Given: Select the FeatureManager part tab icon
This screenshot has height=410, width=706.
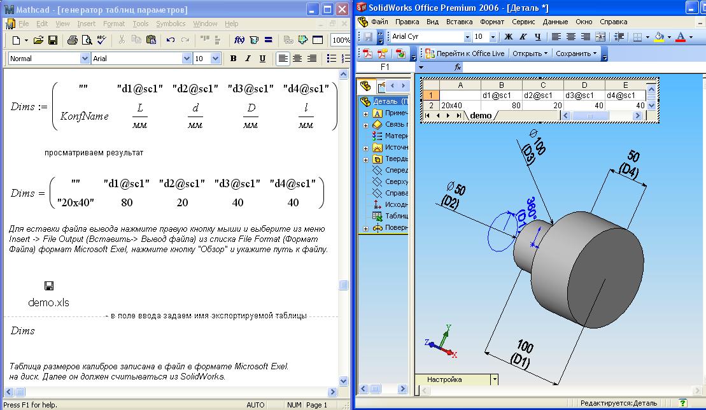Looking at the screenshot, I should coord(365,85).
